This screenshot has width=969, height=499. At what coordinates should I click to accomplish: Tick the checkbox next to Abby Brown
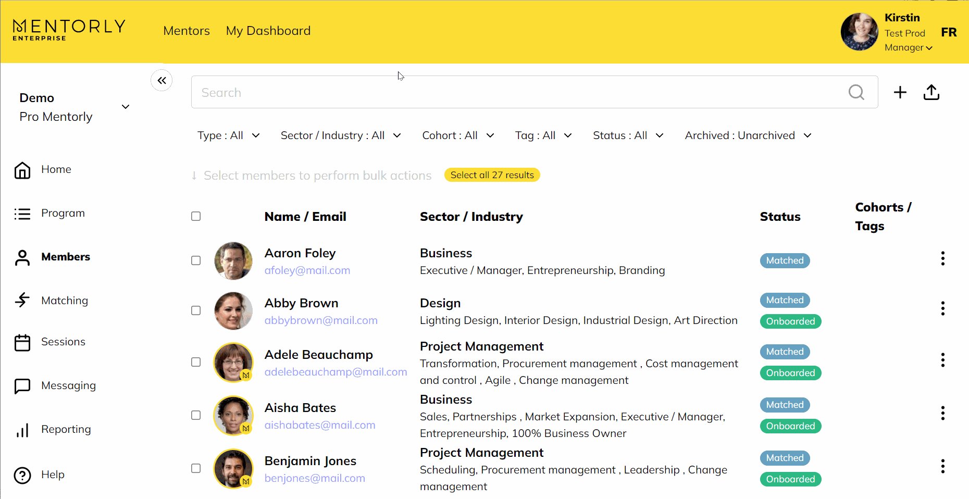196,310
